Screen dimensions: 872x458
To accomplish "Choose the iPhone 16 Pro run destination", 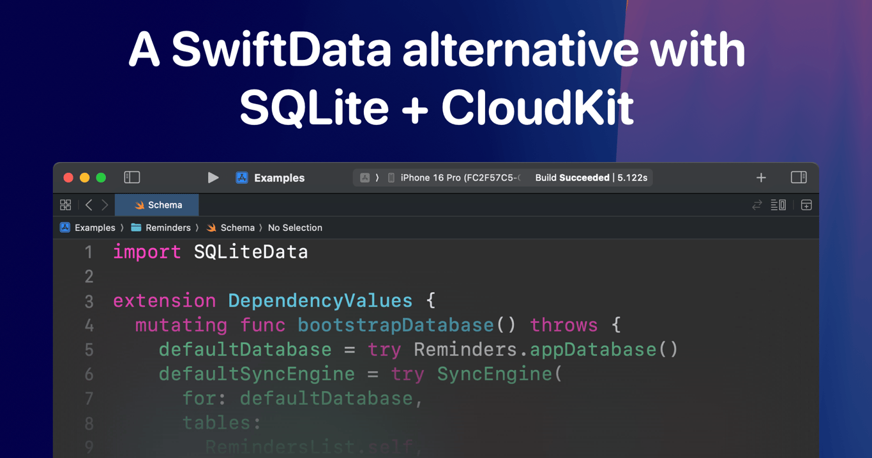I will (460, 178).
